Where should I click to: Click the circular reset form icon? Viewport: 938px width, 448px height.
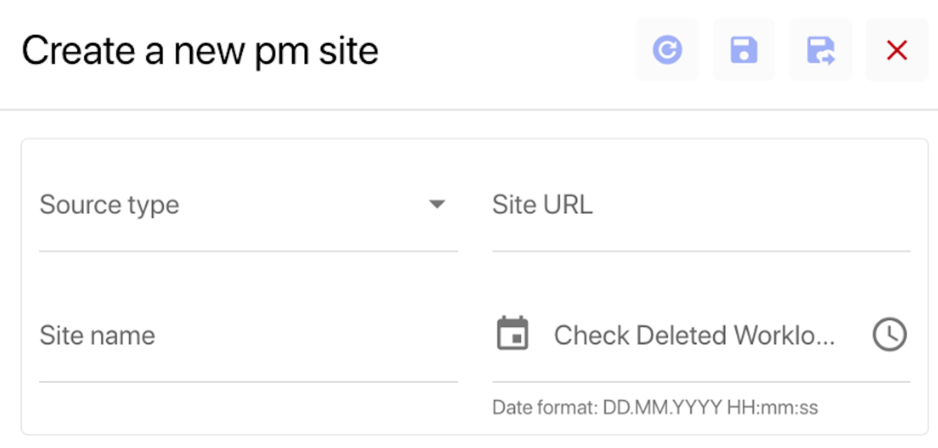[667, 50]
